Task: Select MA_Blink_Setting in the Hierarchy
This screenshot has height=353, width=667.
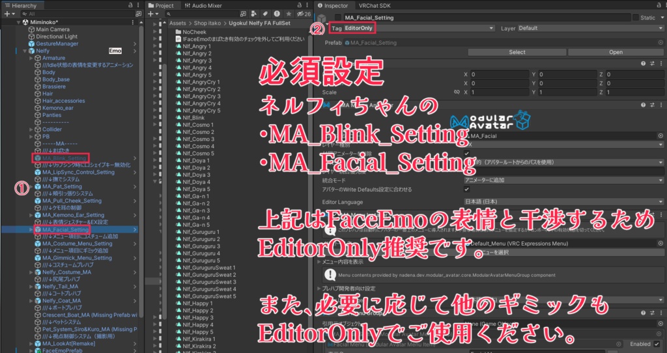Action: [x=64, y=158]
